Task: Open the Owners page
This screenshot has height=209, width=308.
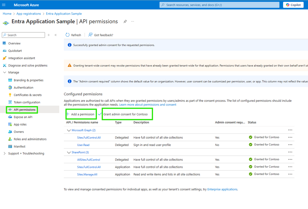Action: pos(18,132)
